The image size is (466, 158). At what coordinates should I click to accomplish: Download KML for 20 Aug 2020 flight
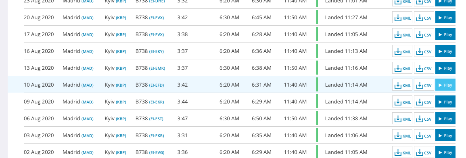pos(402,17)
